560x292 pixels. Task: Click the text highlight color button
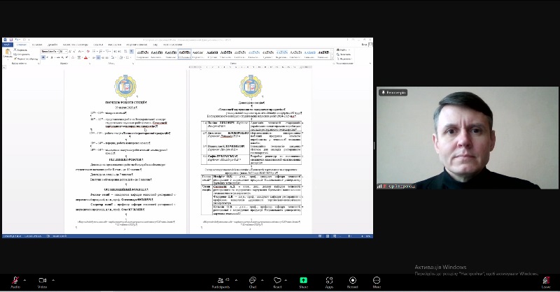(79, 57)
